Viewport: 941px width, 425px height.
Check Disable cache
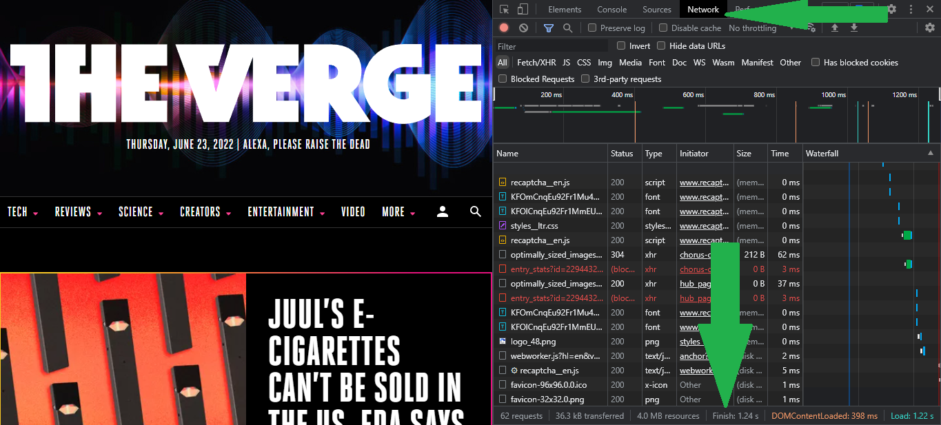(x=663, y=28)
